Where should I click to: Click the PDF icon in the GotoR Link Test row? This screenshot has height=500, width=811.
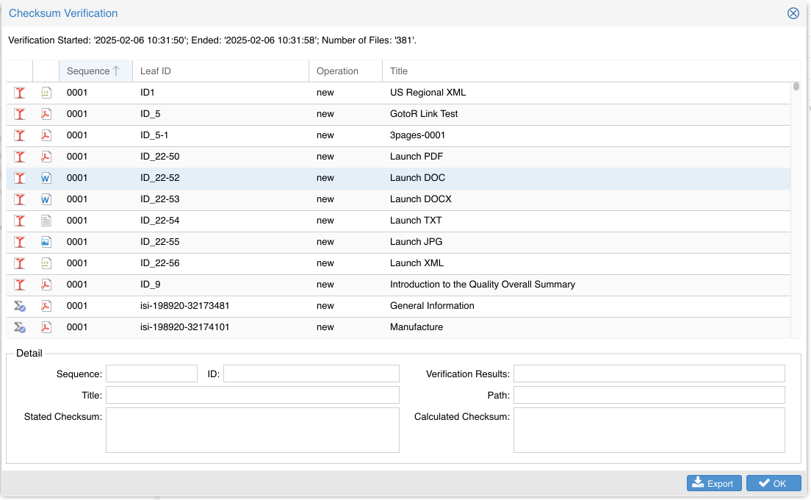[46, 114]
